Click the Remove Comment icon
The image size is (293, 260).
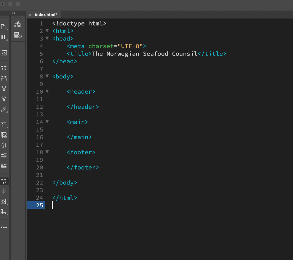pyautogui.click(x=4, y=135)
